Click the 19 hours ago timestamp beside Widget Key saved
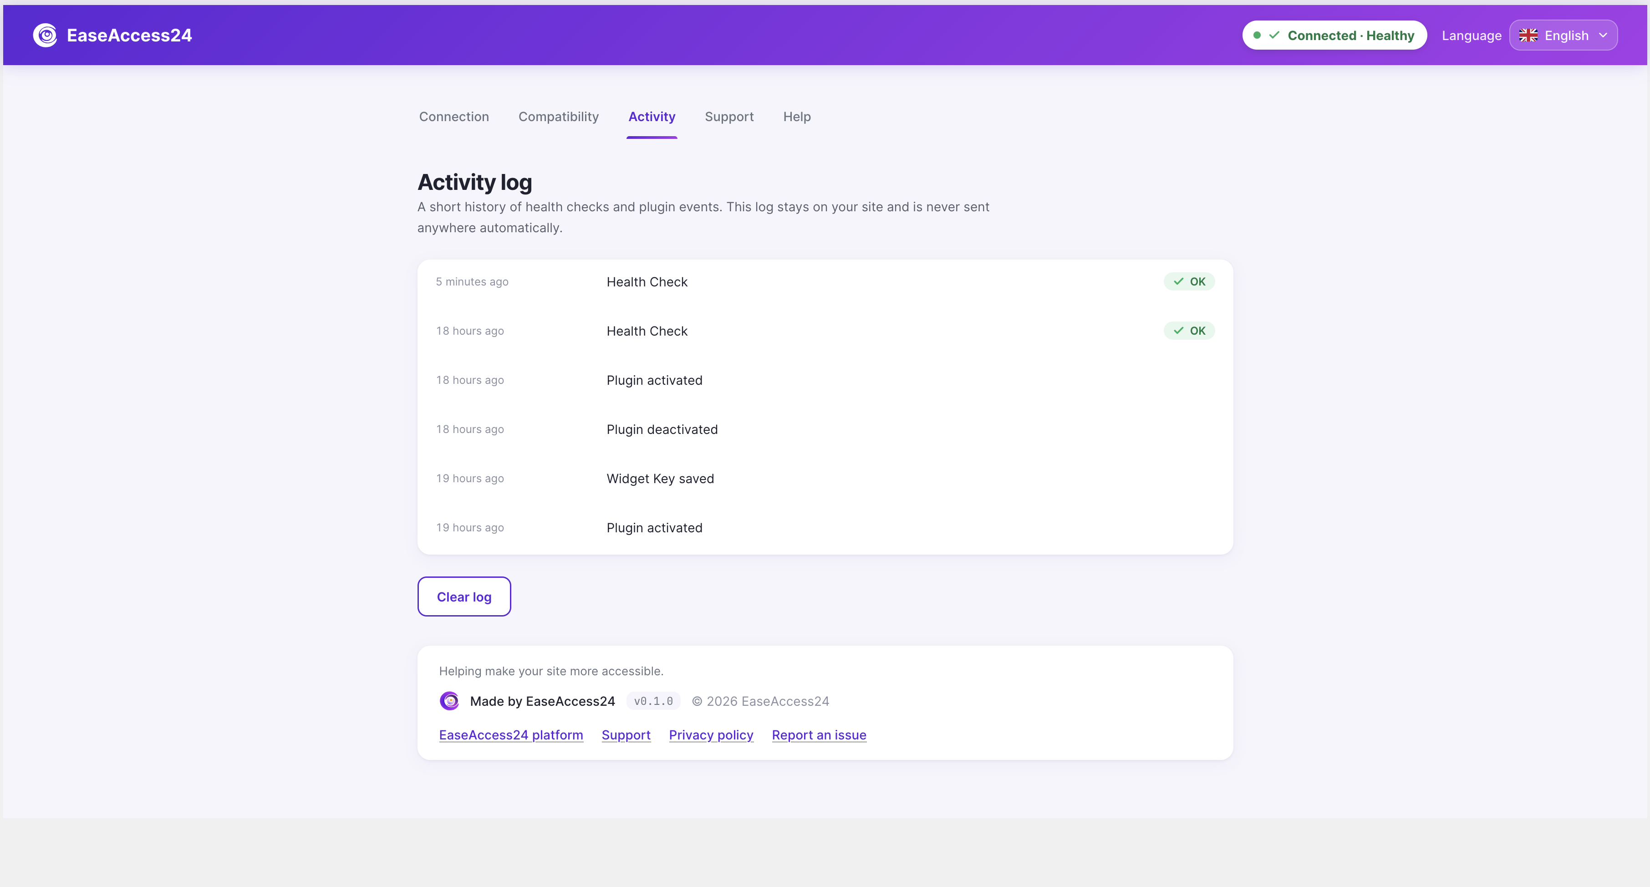 pos(470,479)
